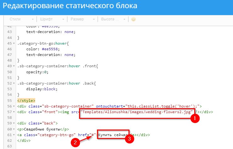Click the div class="front" tag
This screenshot has height=149, width=233.
point(38,112)
